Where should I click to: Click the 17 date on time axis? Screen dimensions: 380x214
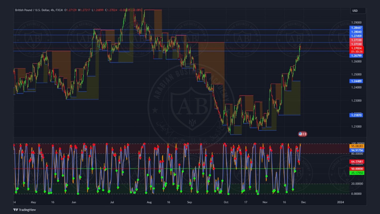245,202
